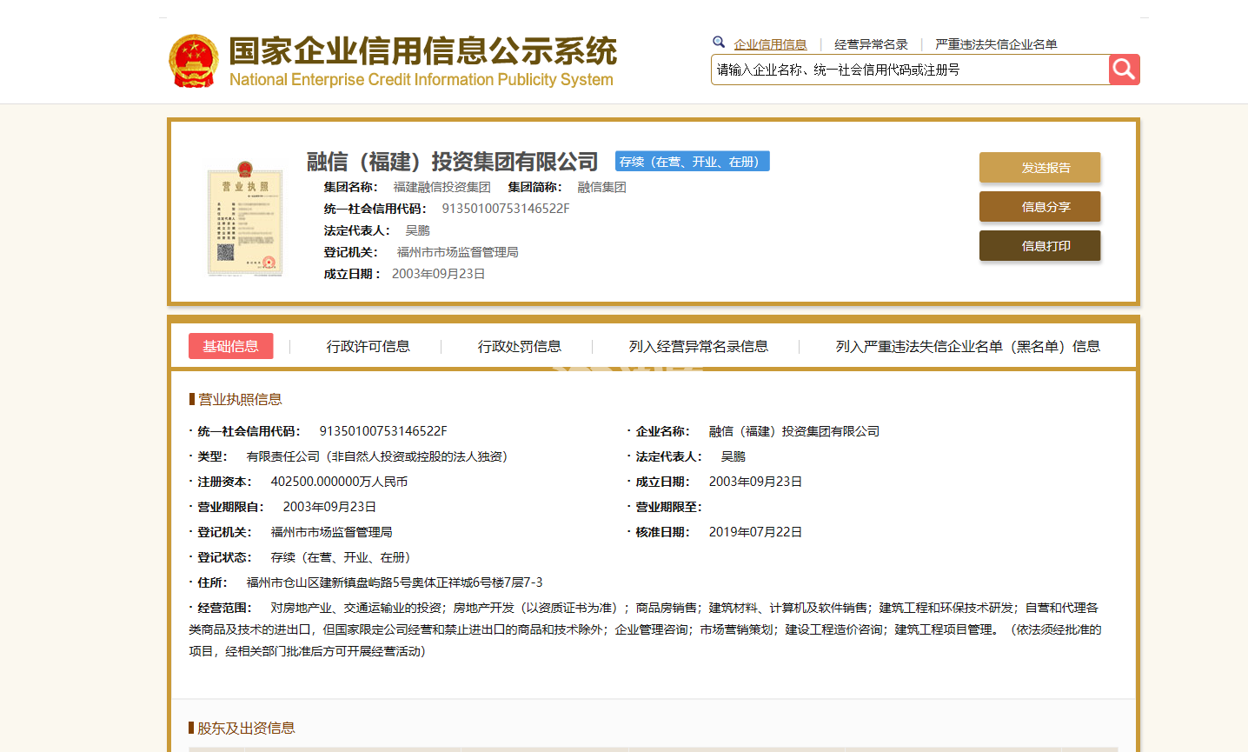This screenshot has height=752, width=1248.
Task: Switch to the 行政许可信息 tab
Action: (x=368, y=346)
